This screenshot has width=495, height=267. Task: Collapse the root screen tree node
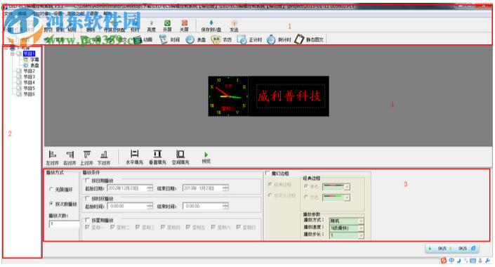(6, 48)
